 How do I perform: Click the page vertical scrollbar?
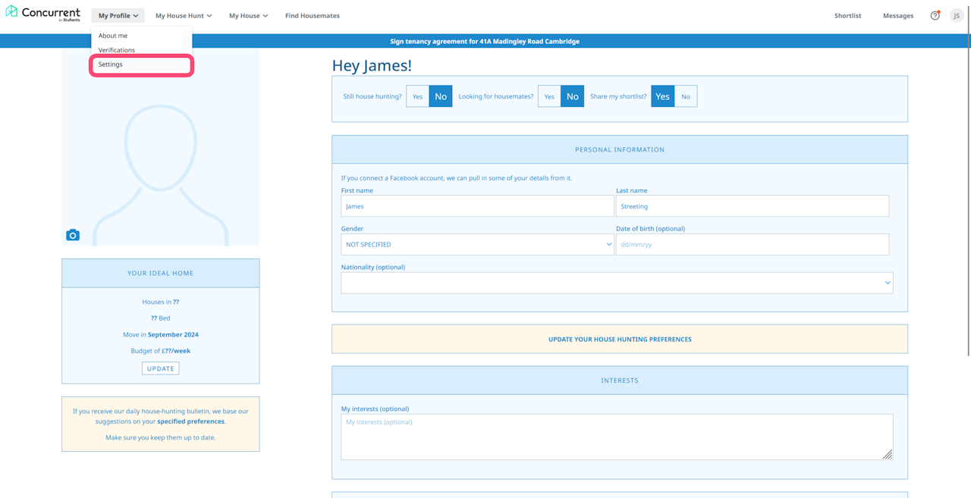(968, 196)
